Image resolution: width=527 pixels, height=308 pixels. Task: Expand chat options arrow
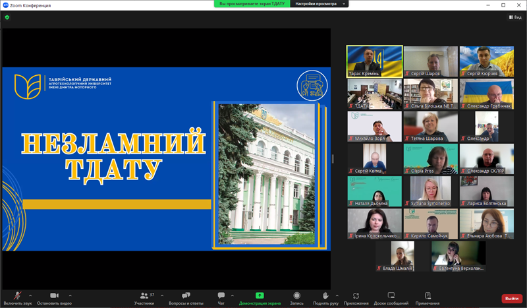pyautogui.click(x=233, y=295)
